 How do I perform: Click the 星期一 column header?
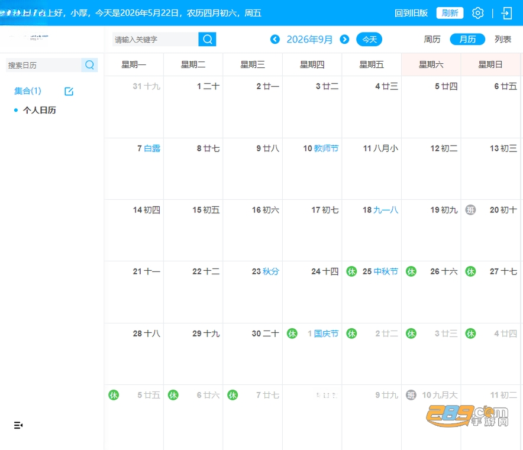coord(134,64)
